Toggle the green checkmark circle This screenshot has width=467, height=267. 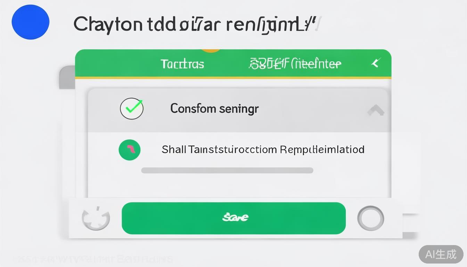coord(132,108)
